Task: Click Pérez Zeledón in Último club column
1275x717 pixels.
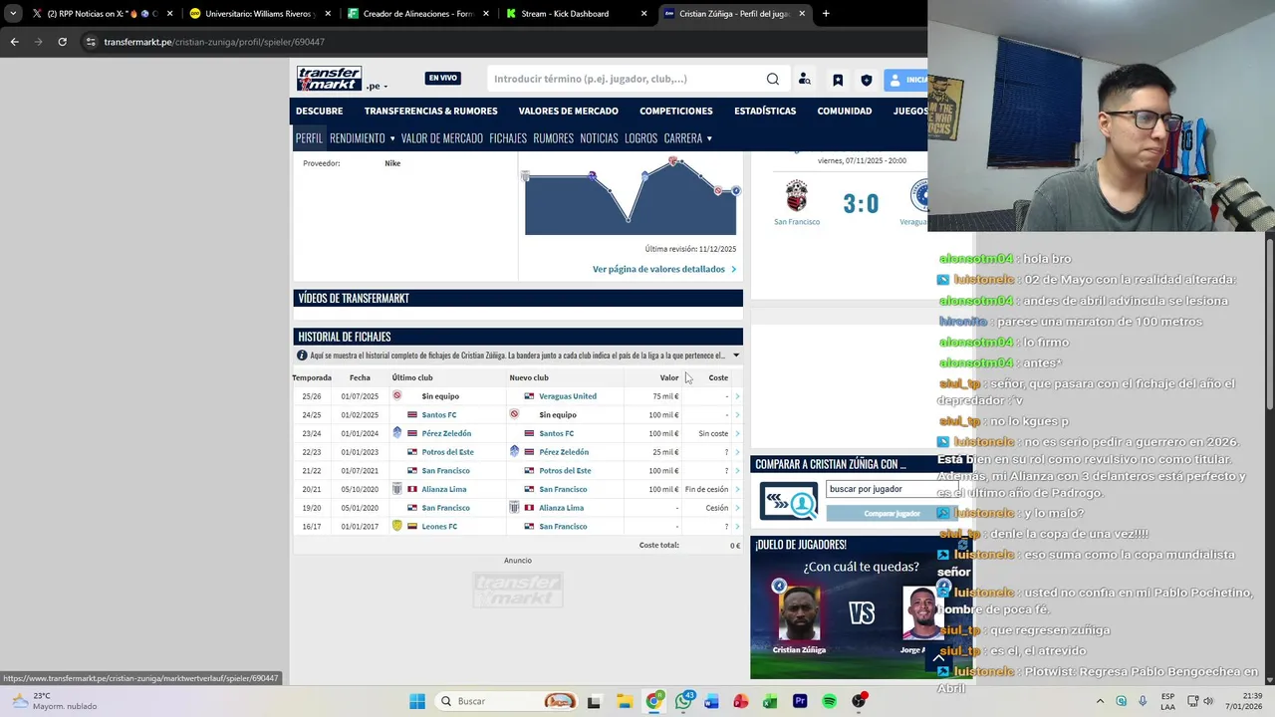Action: point(446,433)
